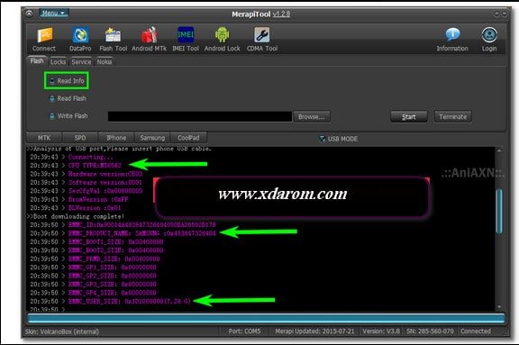
Task: Select the Write Flash radio option
Action: click(68, 116)
